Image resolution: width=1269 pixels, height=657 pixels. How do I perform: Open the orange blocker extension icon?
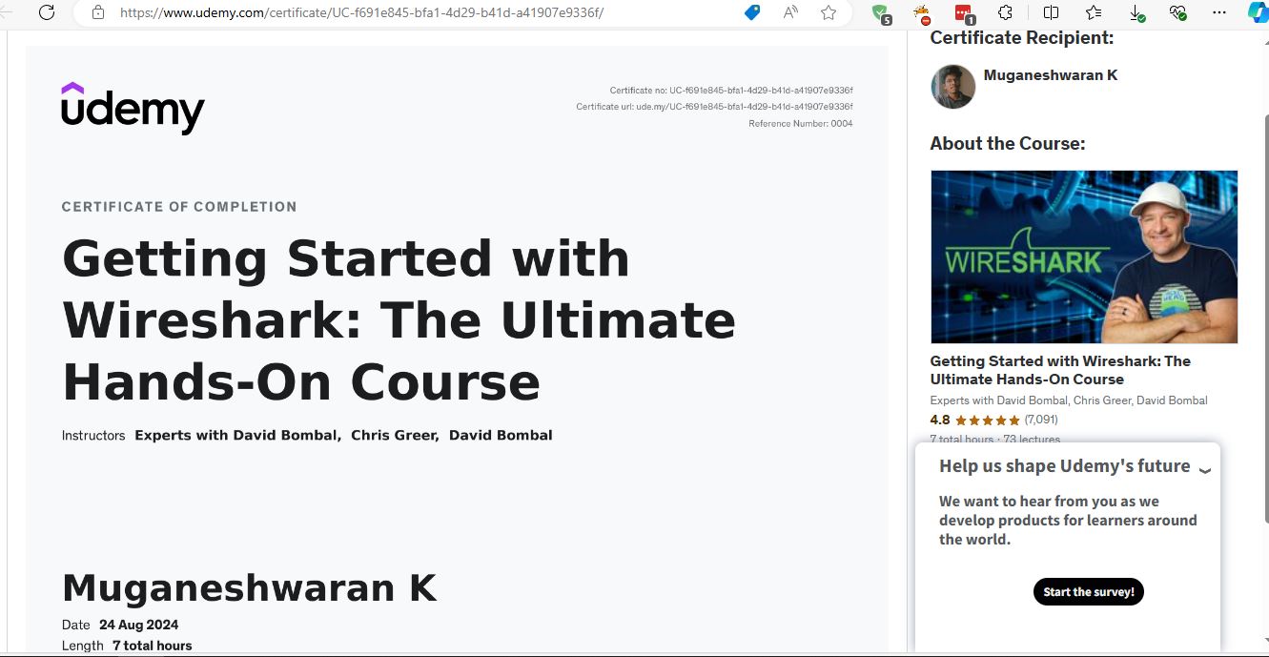(922, 13)
